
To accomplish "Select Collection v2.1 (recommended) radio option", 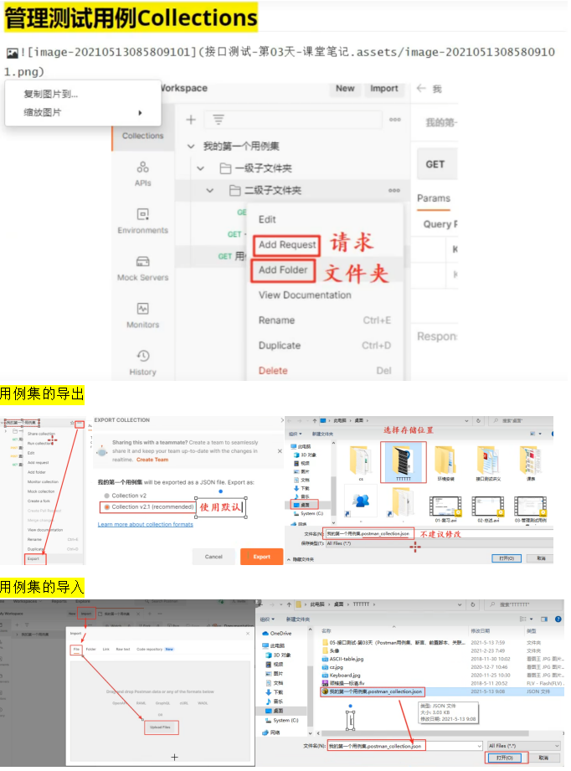I will click(x=106, y=507).
